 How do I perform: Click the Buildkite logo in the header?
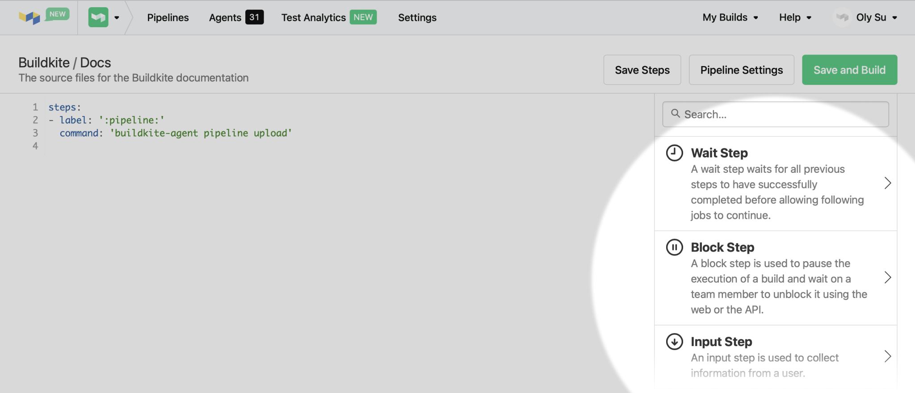(29, 18)
